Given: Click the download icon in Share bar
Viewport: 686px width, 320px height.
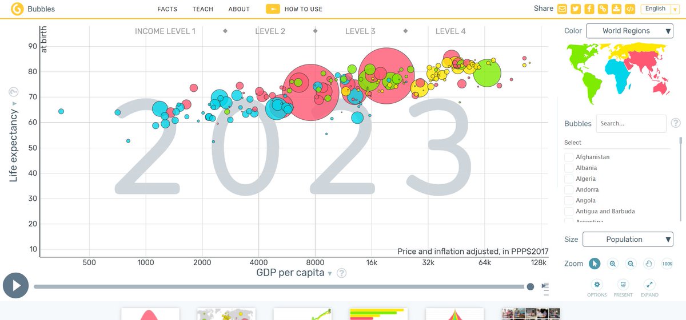Looking at the screenshot, I should click(x=616, y=9).
